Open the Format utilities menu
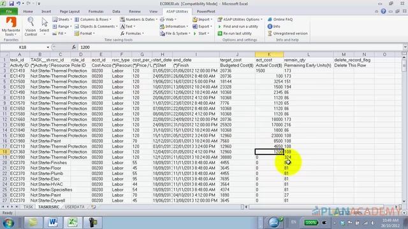 (x=85, y=34)
